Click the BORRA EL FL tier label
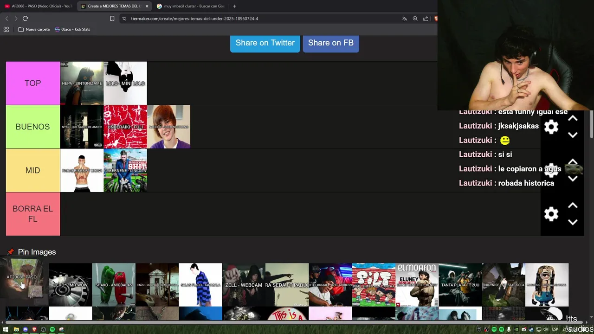This screenshot has height=334, width=594. 32,214
